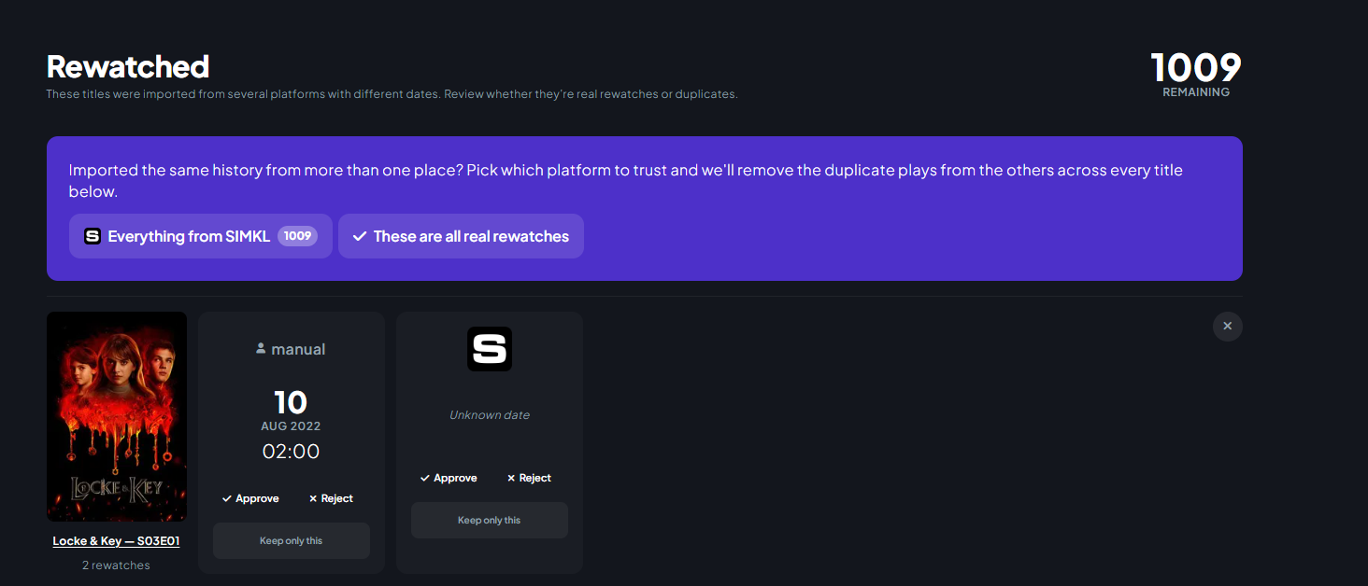Viewport: 1368px width, 586px height.
Task: Click the 1009 badge on SIMKL button
Action: coord(297,236)
